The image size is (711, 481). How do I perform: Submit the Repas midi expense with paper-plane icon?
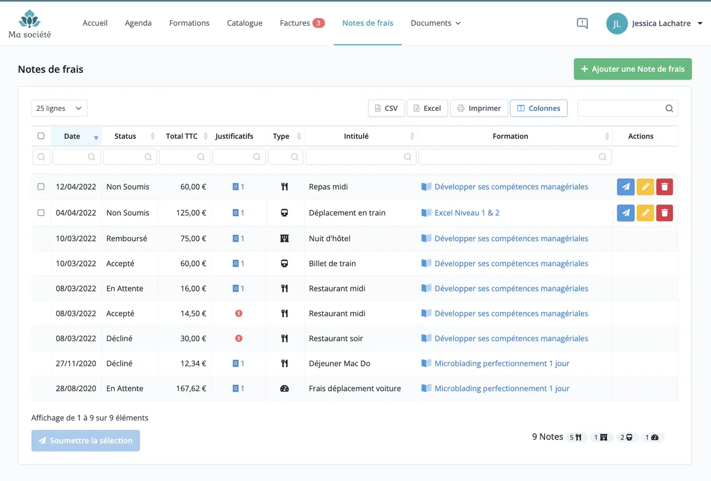pos(626,187)
